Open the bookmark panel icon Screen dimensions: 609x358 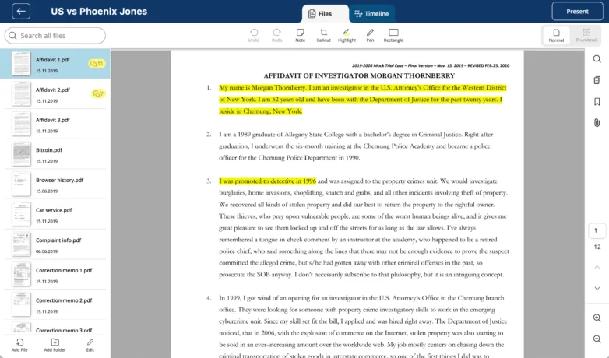pyautogui.click(x=597, y=102)
